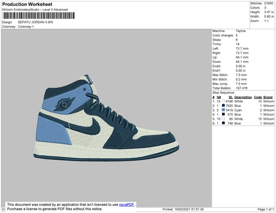Click the 'Brand' column header

tap(268, 97)
